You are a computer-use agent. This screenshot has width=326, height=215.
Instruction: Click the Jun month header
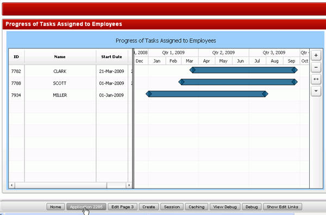(x=240, y=61)
